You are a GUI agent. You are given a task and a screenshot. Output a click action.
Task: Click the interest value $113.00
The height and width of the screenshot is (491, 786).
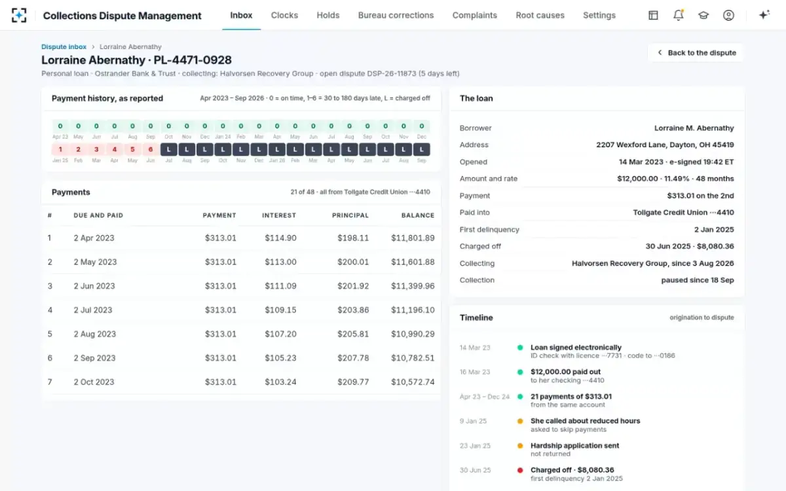point(280,262)
